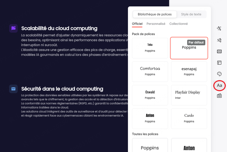Pick the Playfair Display Inter font pack

click(189, 95)
